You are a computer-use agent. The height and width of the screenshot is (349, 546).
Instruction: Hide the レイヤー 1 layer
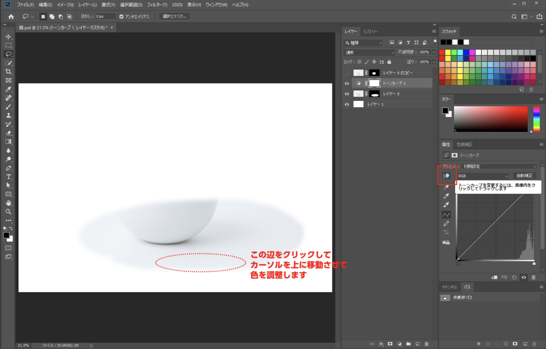click(347, 104)
